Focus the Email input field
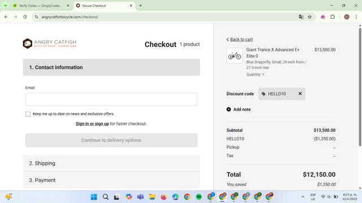Screen dimensions: 362x203 111,99
